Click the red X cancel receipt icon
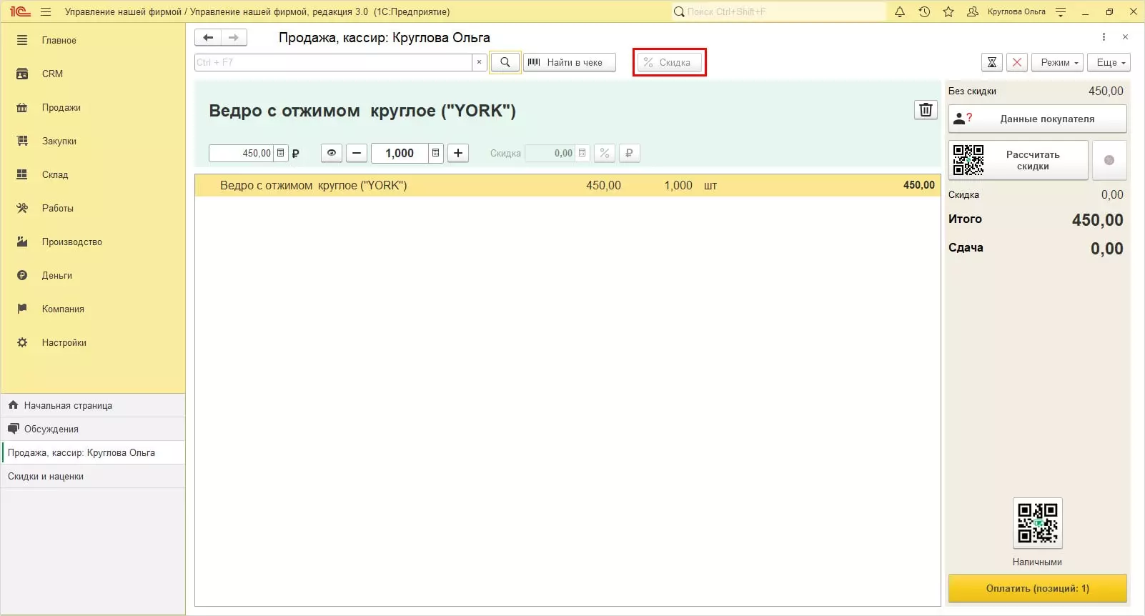Viewport: 1145px width, 616px height. tap(1017, 62)
